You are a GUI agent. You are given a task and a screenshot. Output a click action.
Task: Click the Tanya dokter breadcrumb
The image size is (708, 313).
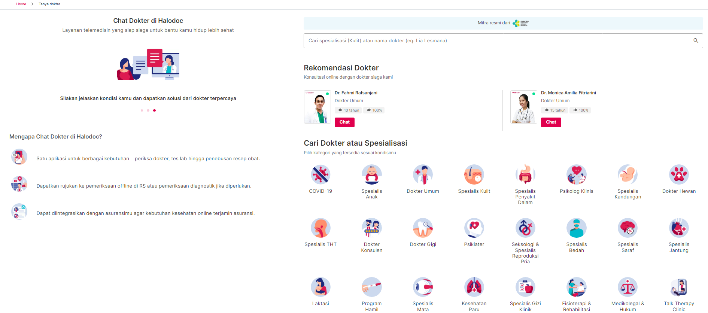pos(49,4)
